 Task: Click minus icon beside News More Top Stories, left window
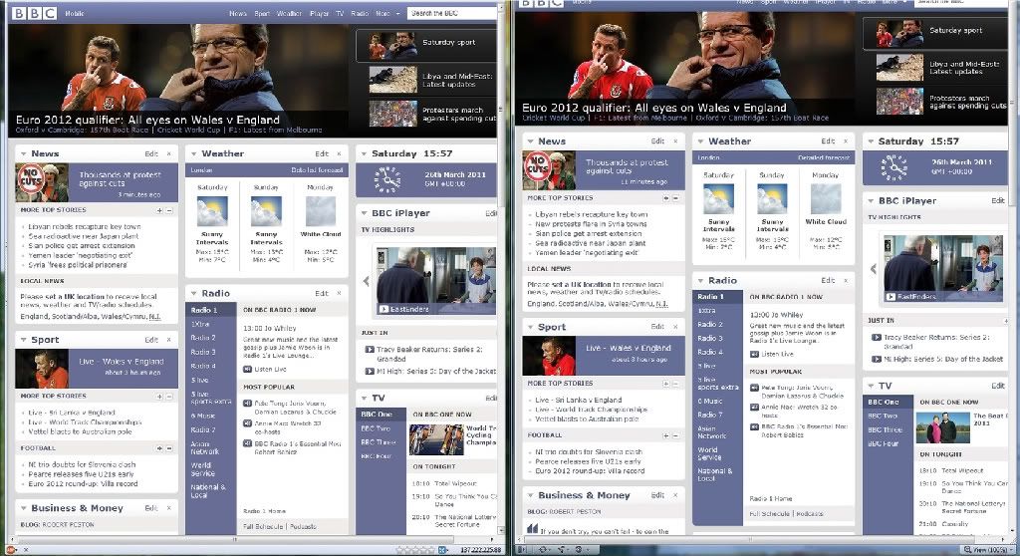169,210
